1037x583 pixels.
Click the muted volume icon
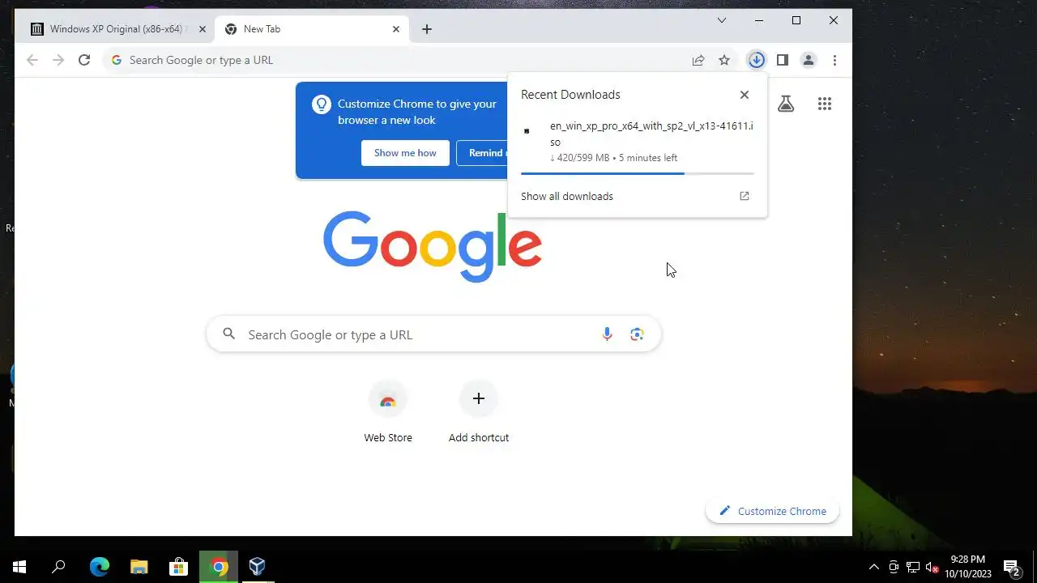pos(932,567)
